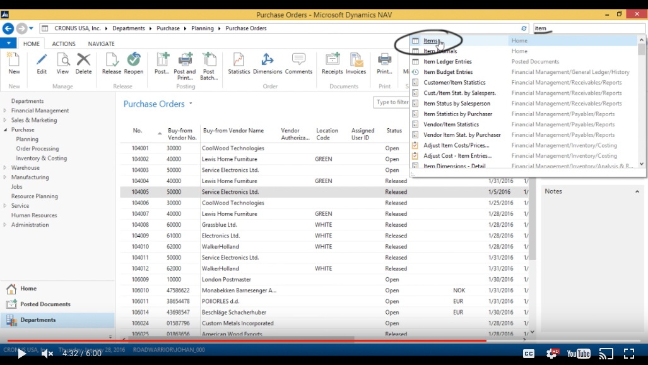Image resolution: width=648 pixels, height=365 pixels.
Task: Collapse the Notes panel
Action: (637, 191)
